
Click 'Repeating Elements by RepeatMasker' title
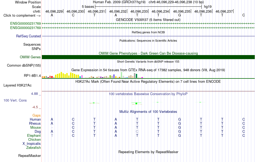(148, 152)
